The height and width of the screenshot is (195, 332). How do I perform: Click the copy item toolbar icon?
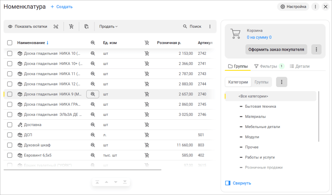tap(87, 27)
